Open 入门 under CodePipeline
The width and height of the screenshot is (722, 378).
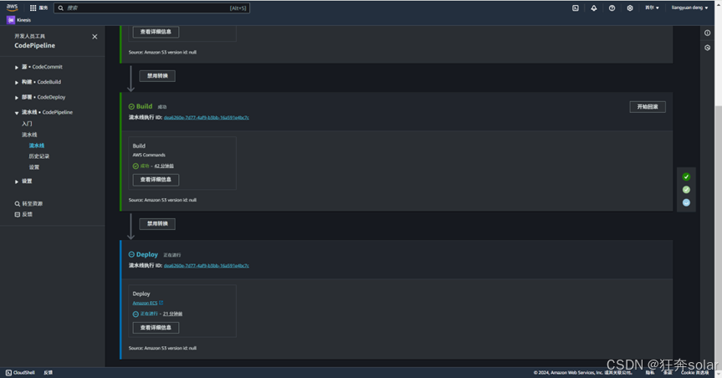27,124
